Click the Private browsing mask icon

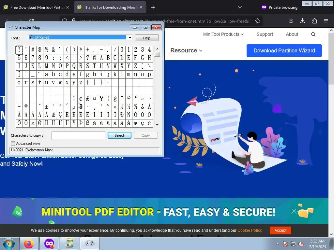[x=264, y=7]
